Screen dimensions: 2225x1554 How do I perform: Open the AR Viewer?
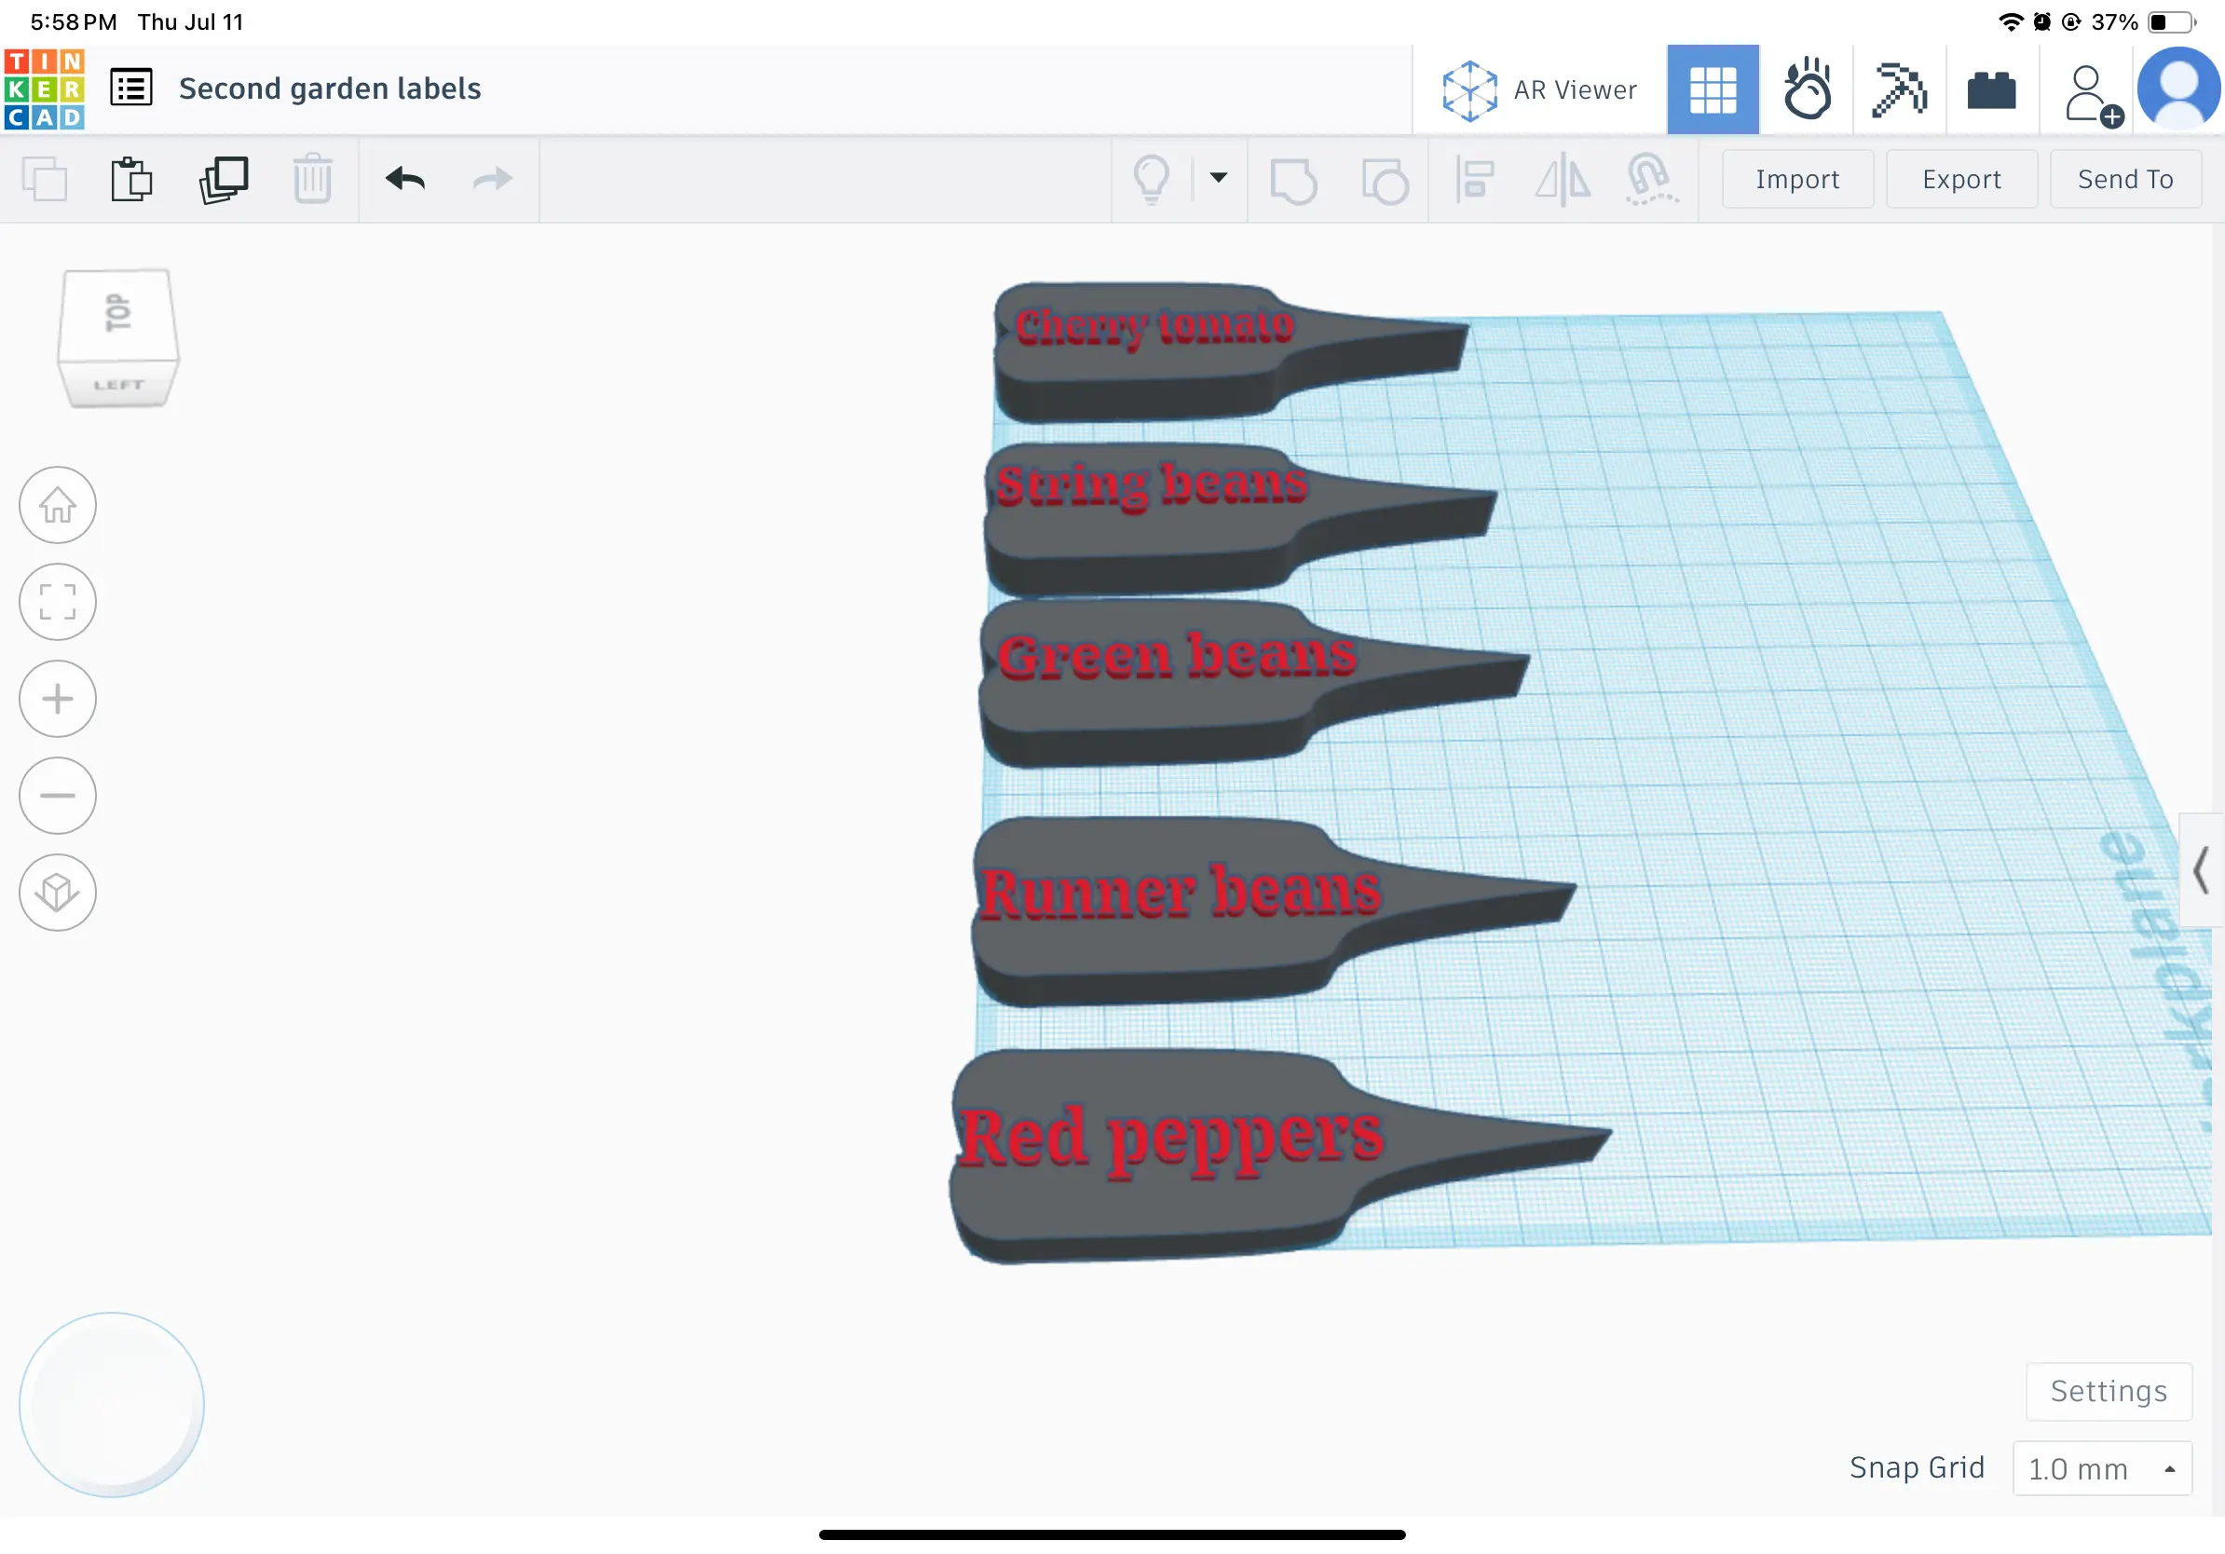click(1539, 89)
